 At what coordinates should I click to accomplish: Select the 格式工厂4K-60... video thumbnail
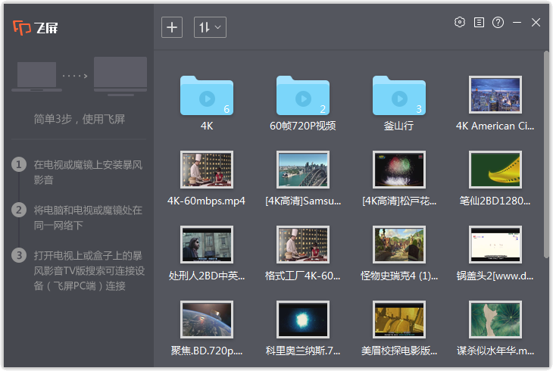(303, 245)
